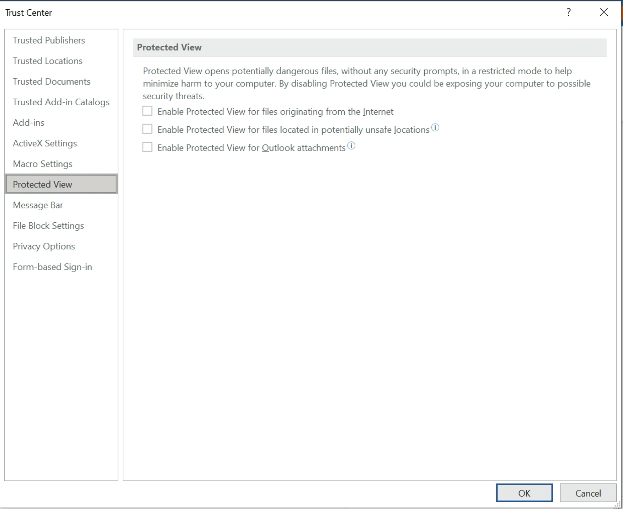Click the dialog resize grip corner
This screenshot has height=509, width=623.
click(x=618, y=504)
